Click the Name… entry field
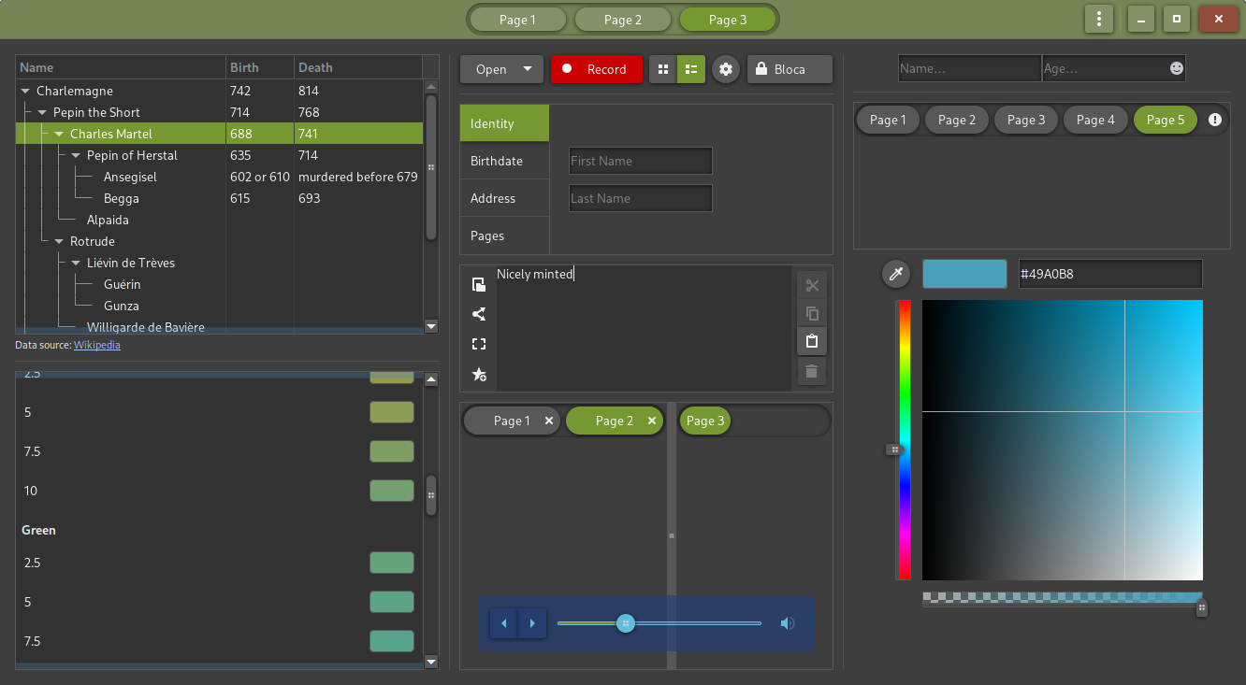The width and height of the screenshot is (1246, 685). 970,68
